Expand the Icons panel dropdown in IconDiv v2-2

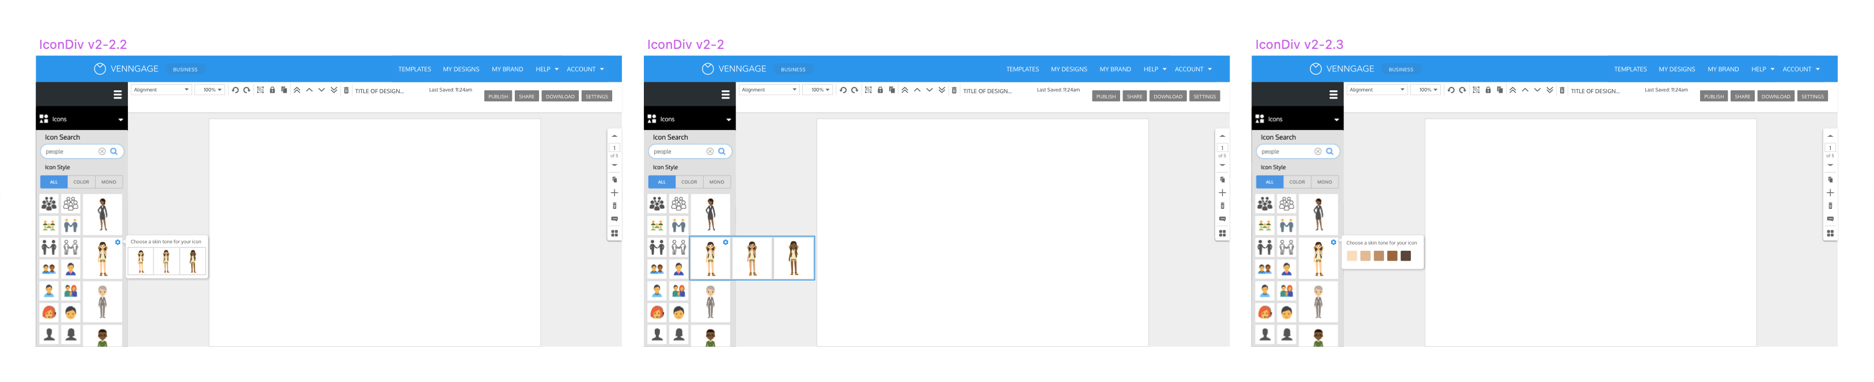point(728,119)
